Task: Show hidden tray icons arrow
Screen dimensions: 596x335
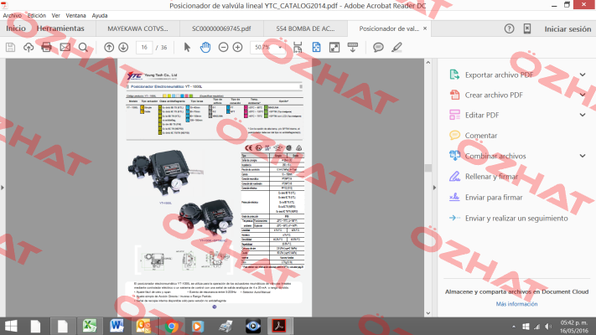Action: [514, 327]
